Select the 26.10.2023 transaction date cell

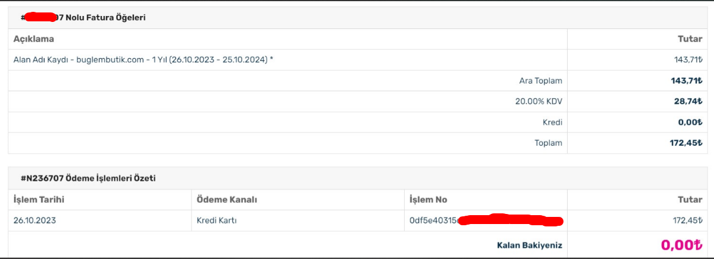tap(34, 220)
